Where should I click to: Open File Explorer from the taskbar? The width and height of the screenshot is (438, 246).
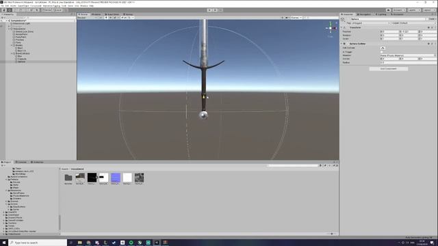[x=79, y=243]
